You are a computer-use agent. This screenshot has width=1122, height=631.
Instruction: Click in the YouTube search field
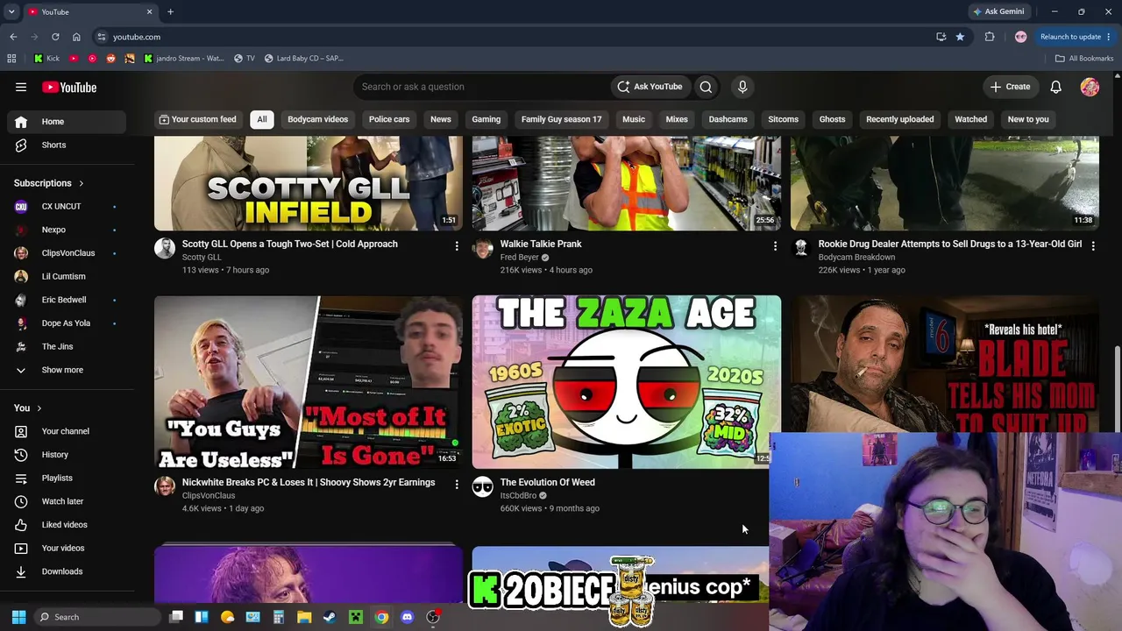(x=482, y=87)
